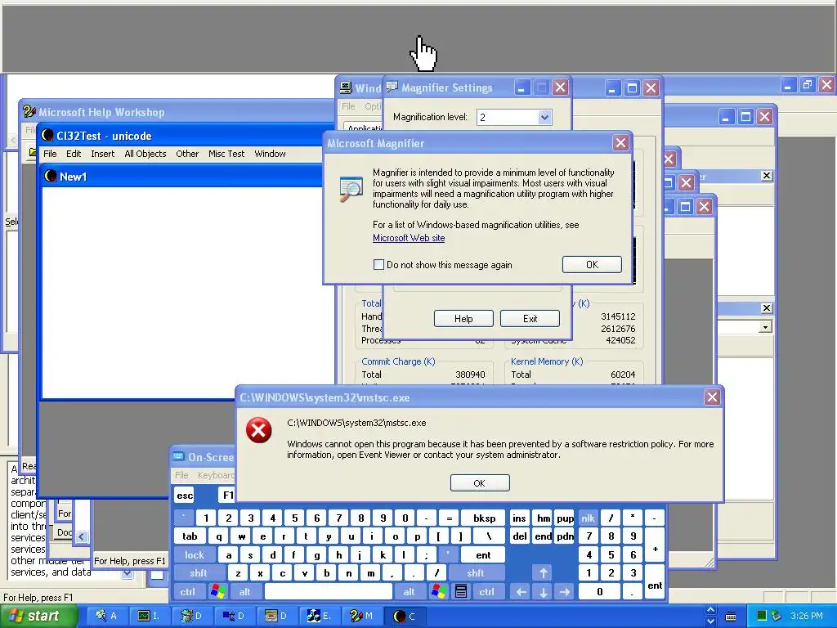Viewport: 837px width, 628px height.
Task: Tap the Windows logo key beside the menu key
Action: coord(439,592)
